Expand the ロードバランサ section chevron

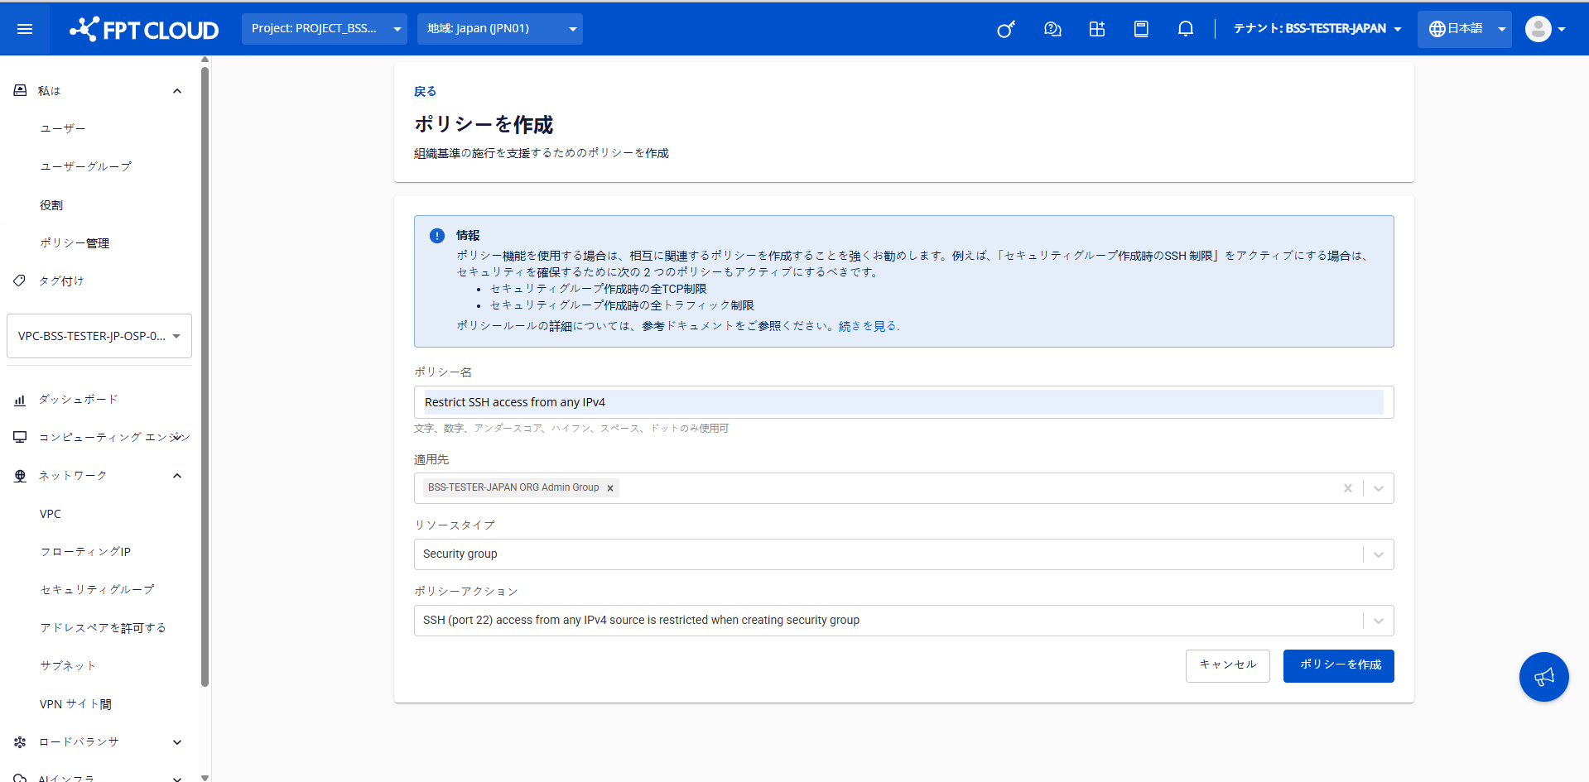coord(177,742)
